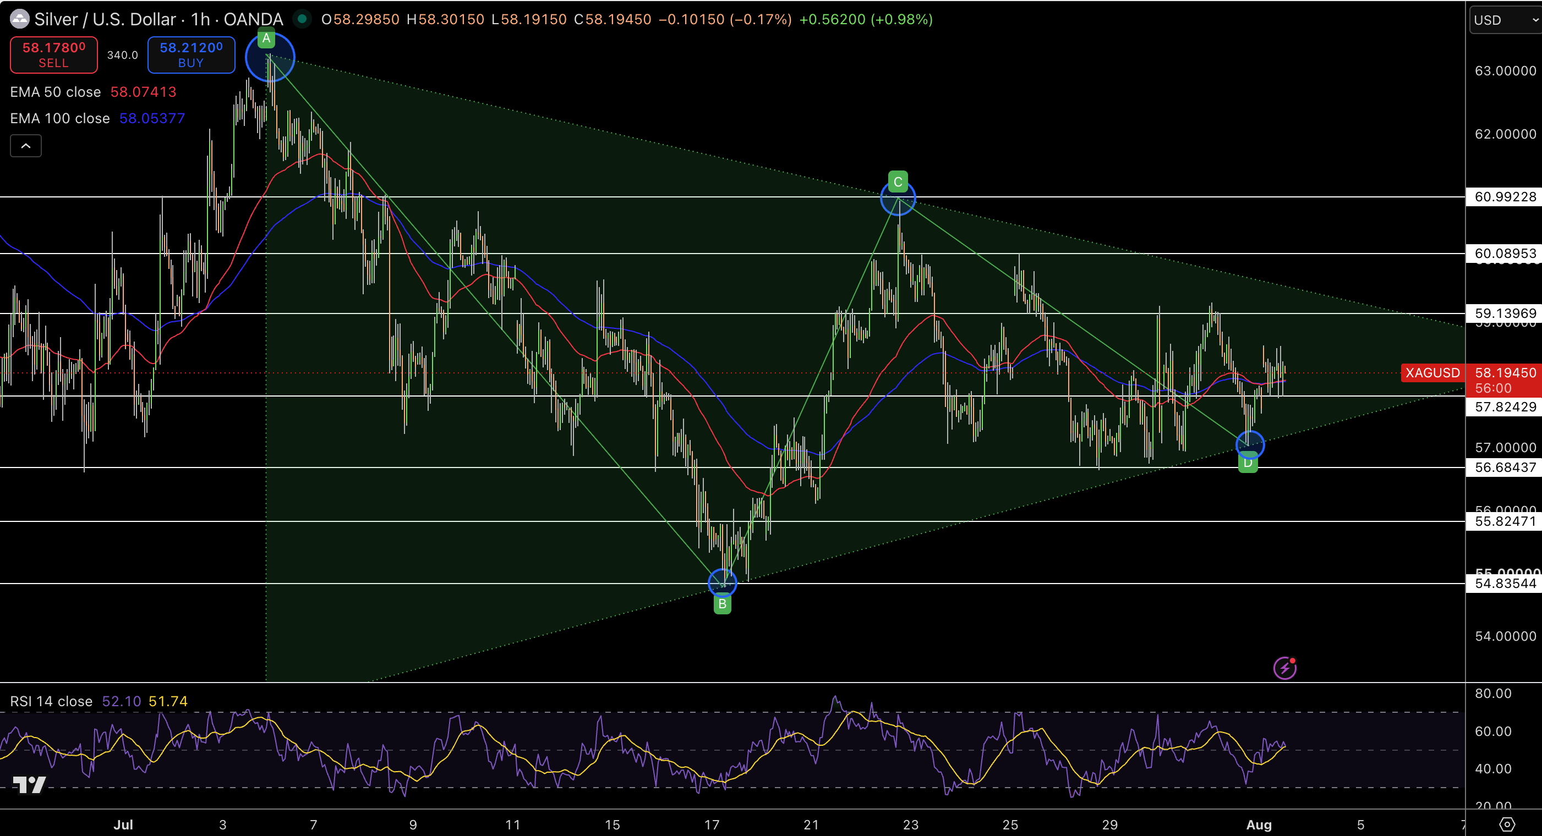Click the 54.83544 horizontal line price label
Screen dimensions: 1542x836
pyautogui.click(x=1505, y=584)
